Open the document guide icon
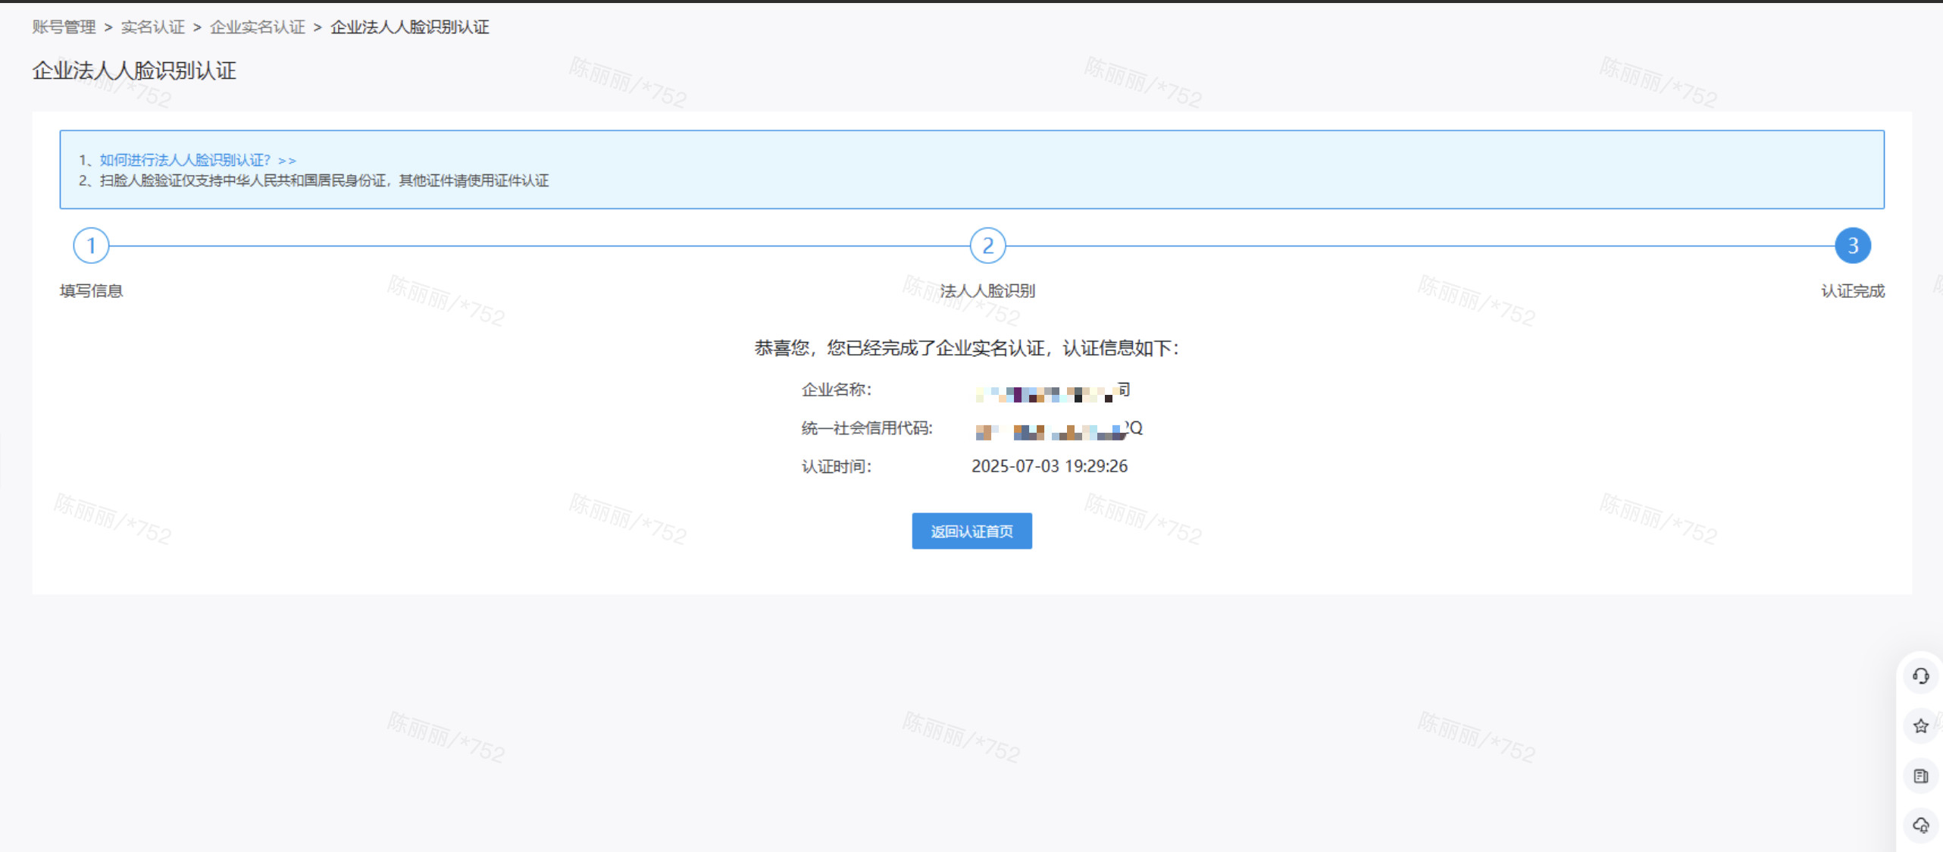Screen dimensions: 1943x852 pyautogui.click(x=1920, y=775)
